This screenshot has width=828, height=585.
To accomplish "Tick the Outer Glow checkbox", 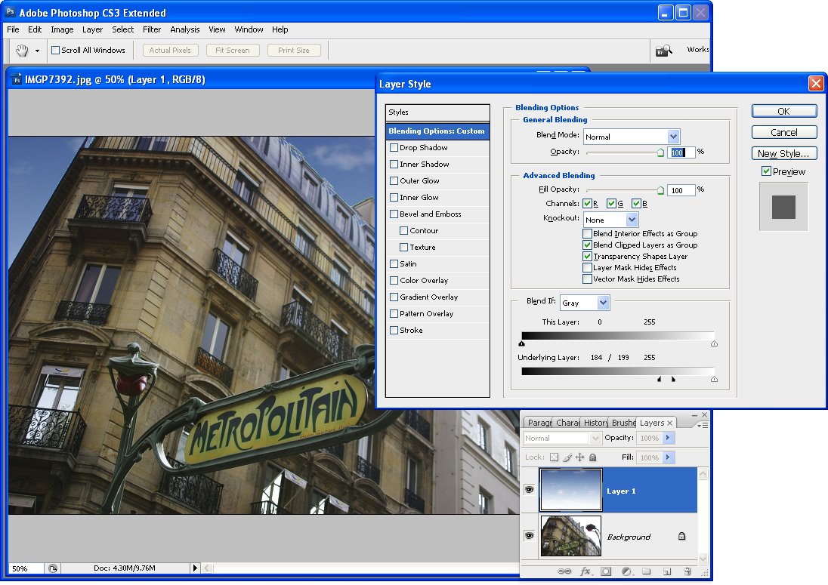I will point(394,181).
